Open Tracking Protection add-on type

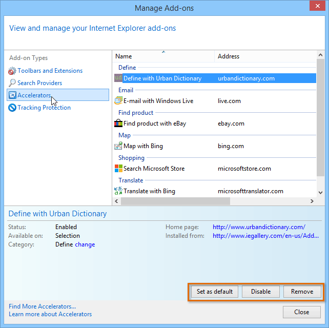(x=44, y=108)
